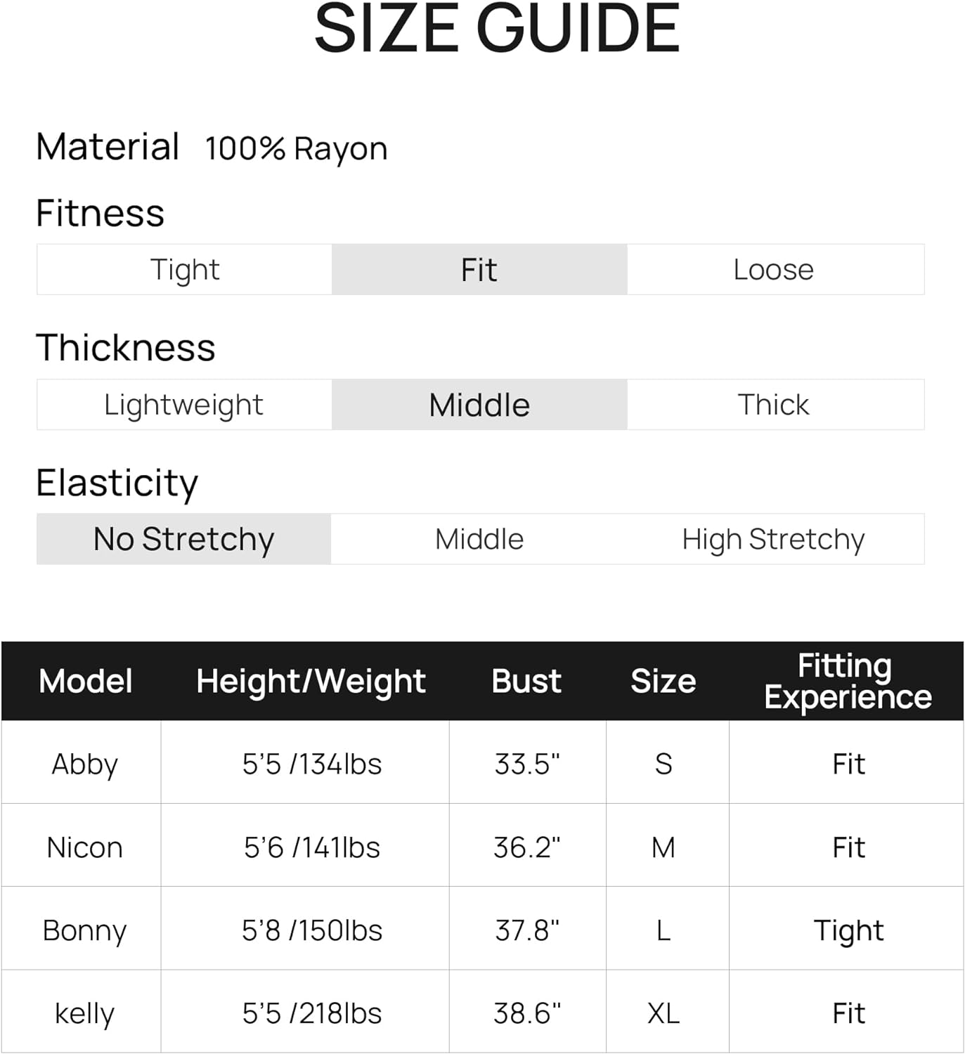
Task: Choose Middle in the Elasticity row
Action: coord(479,539)
